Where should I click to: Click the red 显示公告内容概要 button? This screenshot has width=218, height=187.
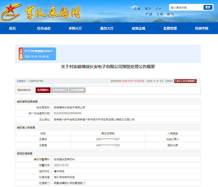click(185, 81)
